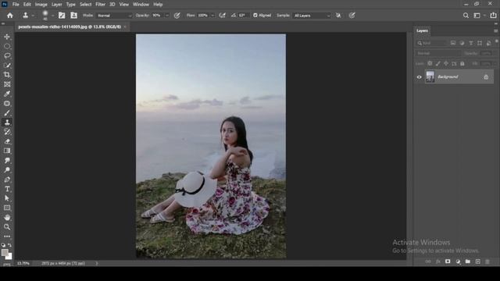Screen dimensions: 500x281
Task: Click the add layer mask button
Action: pos(448,261)
